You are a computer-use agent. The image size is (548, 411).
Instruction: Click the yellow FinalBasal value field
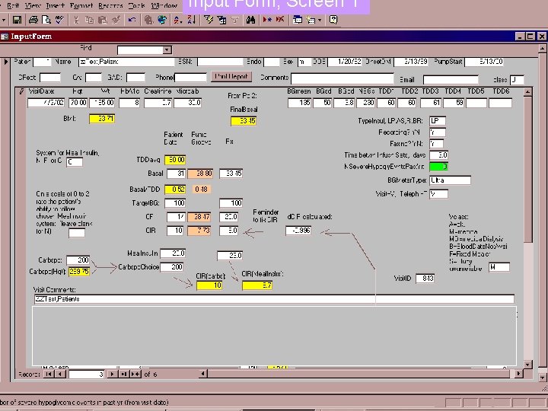(244, 121)
